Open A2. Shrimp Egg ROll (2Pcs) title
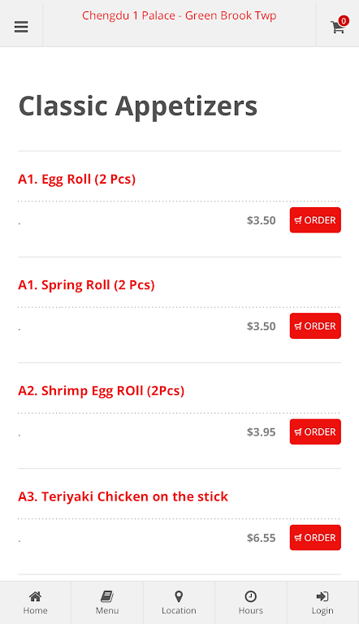Image resolution: width=359 pixels, height=624 pixels. click(101, 391)
